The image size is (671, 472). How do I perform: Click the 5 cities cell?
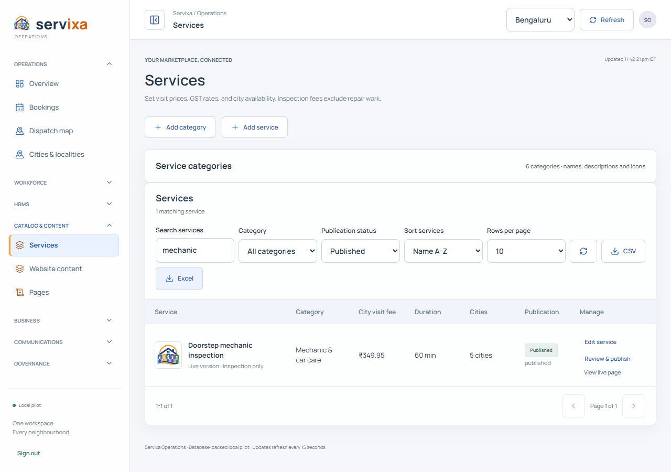point(481,356)
